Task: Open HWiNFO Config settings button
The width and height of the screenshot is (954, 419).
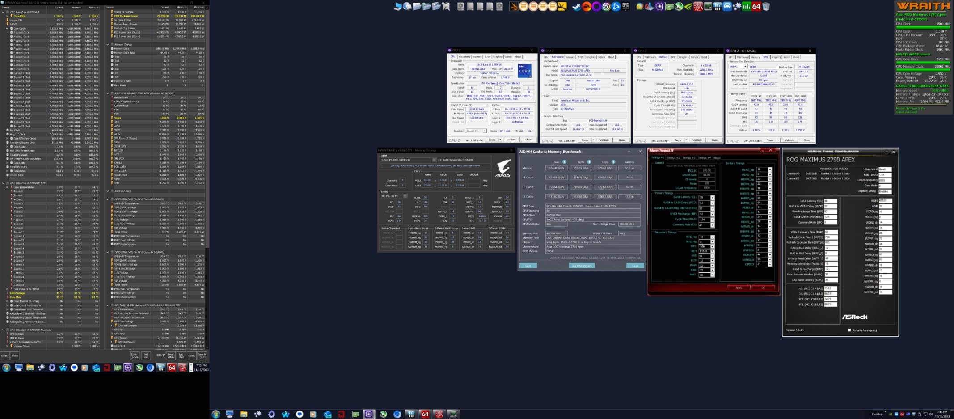Action: 191,356
